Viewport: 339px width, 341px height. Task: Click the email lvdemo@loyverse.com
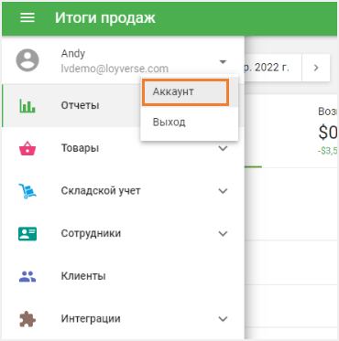115,69
